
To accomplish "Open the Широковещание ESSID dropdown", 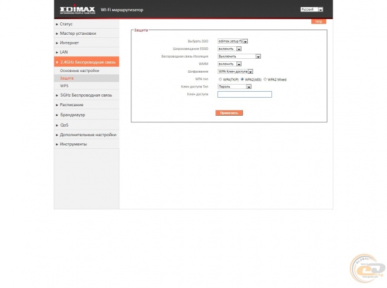I will [229, 49].
